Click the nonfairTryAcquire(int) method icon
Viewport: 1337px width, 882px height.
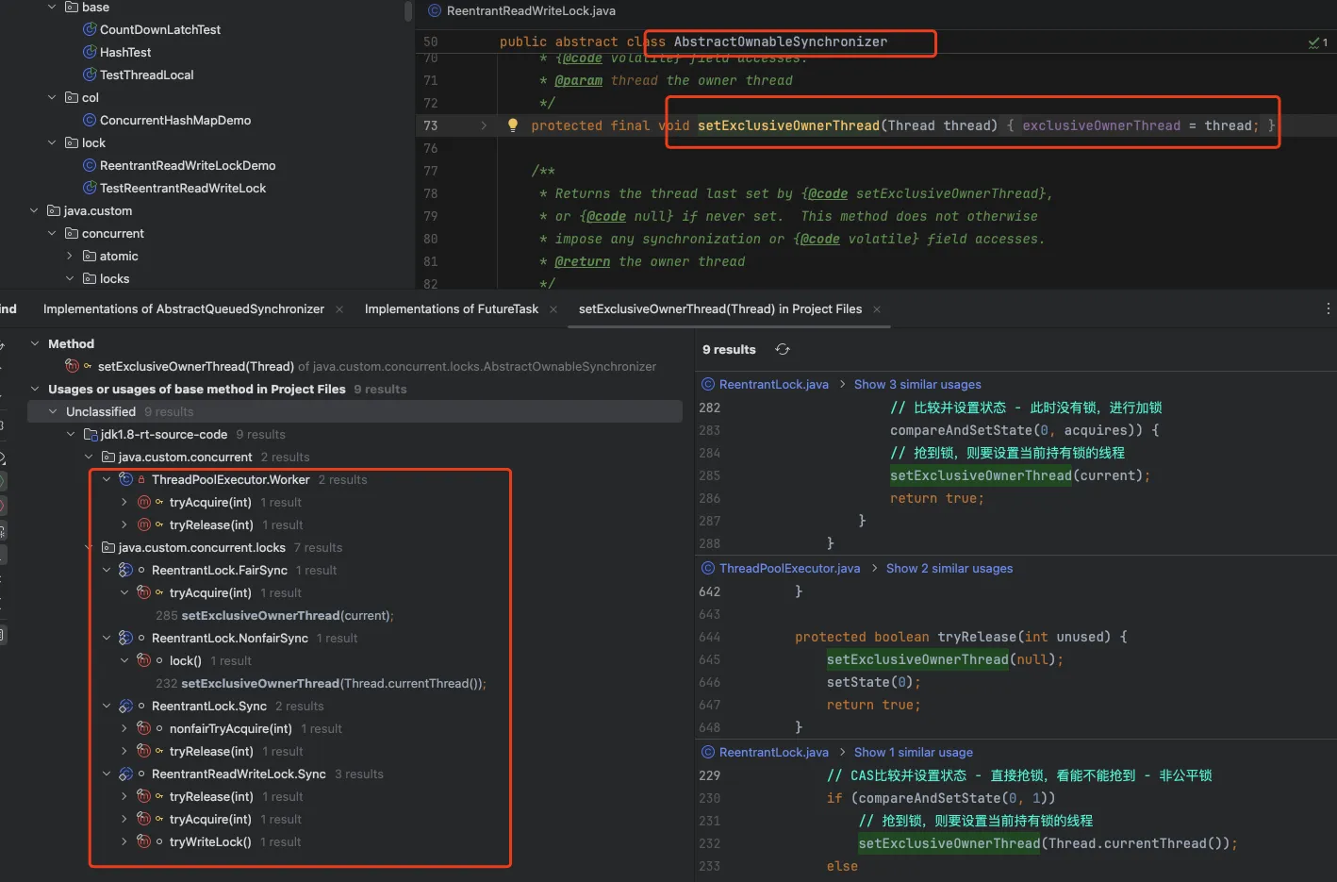click(144, 728)
